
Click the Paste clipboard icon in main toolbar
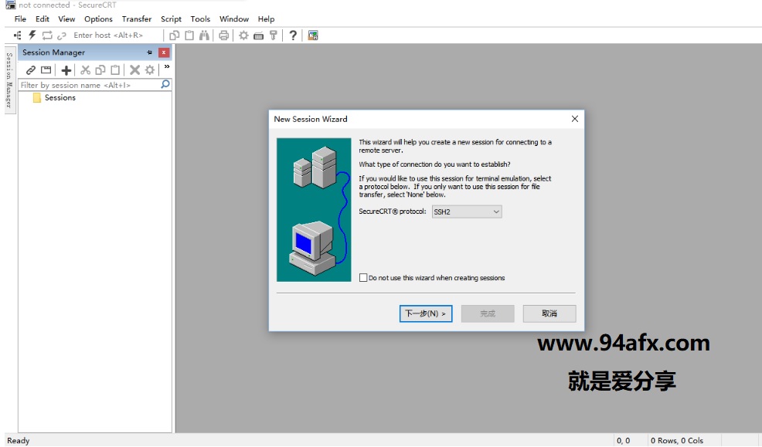[x=189, y=36]
